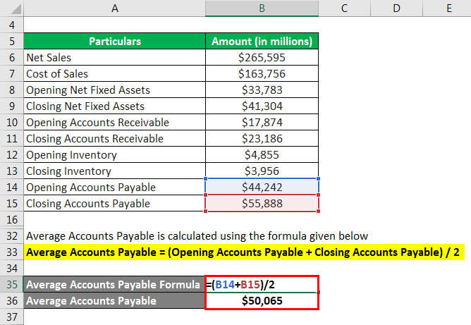The width and height of the screenshot is (471, 325).
Task: Select the Average Accounts Payable Formula label
Action: pos(114,284)
